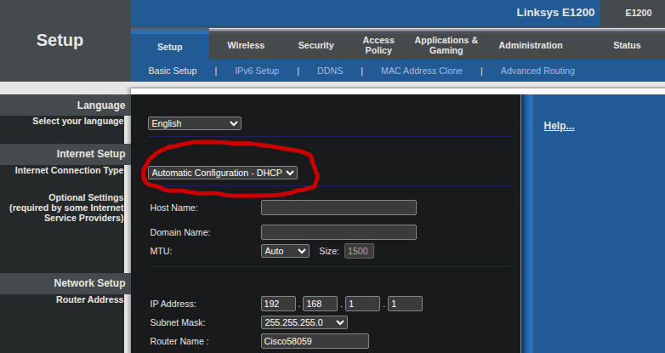Focus the Domain Name text box
Viewport: 665px width, 353px height.
(x=338, y=232)
